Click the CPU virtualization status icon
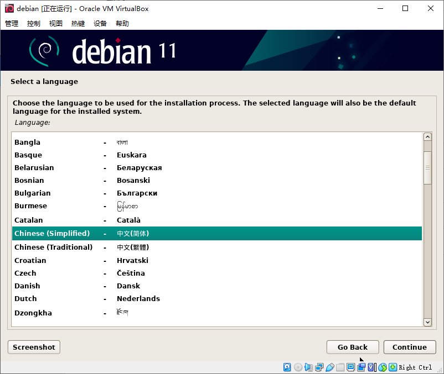 [x=372, y=367]
